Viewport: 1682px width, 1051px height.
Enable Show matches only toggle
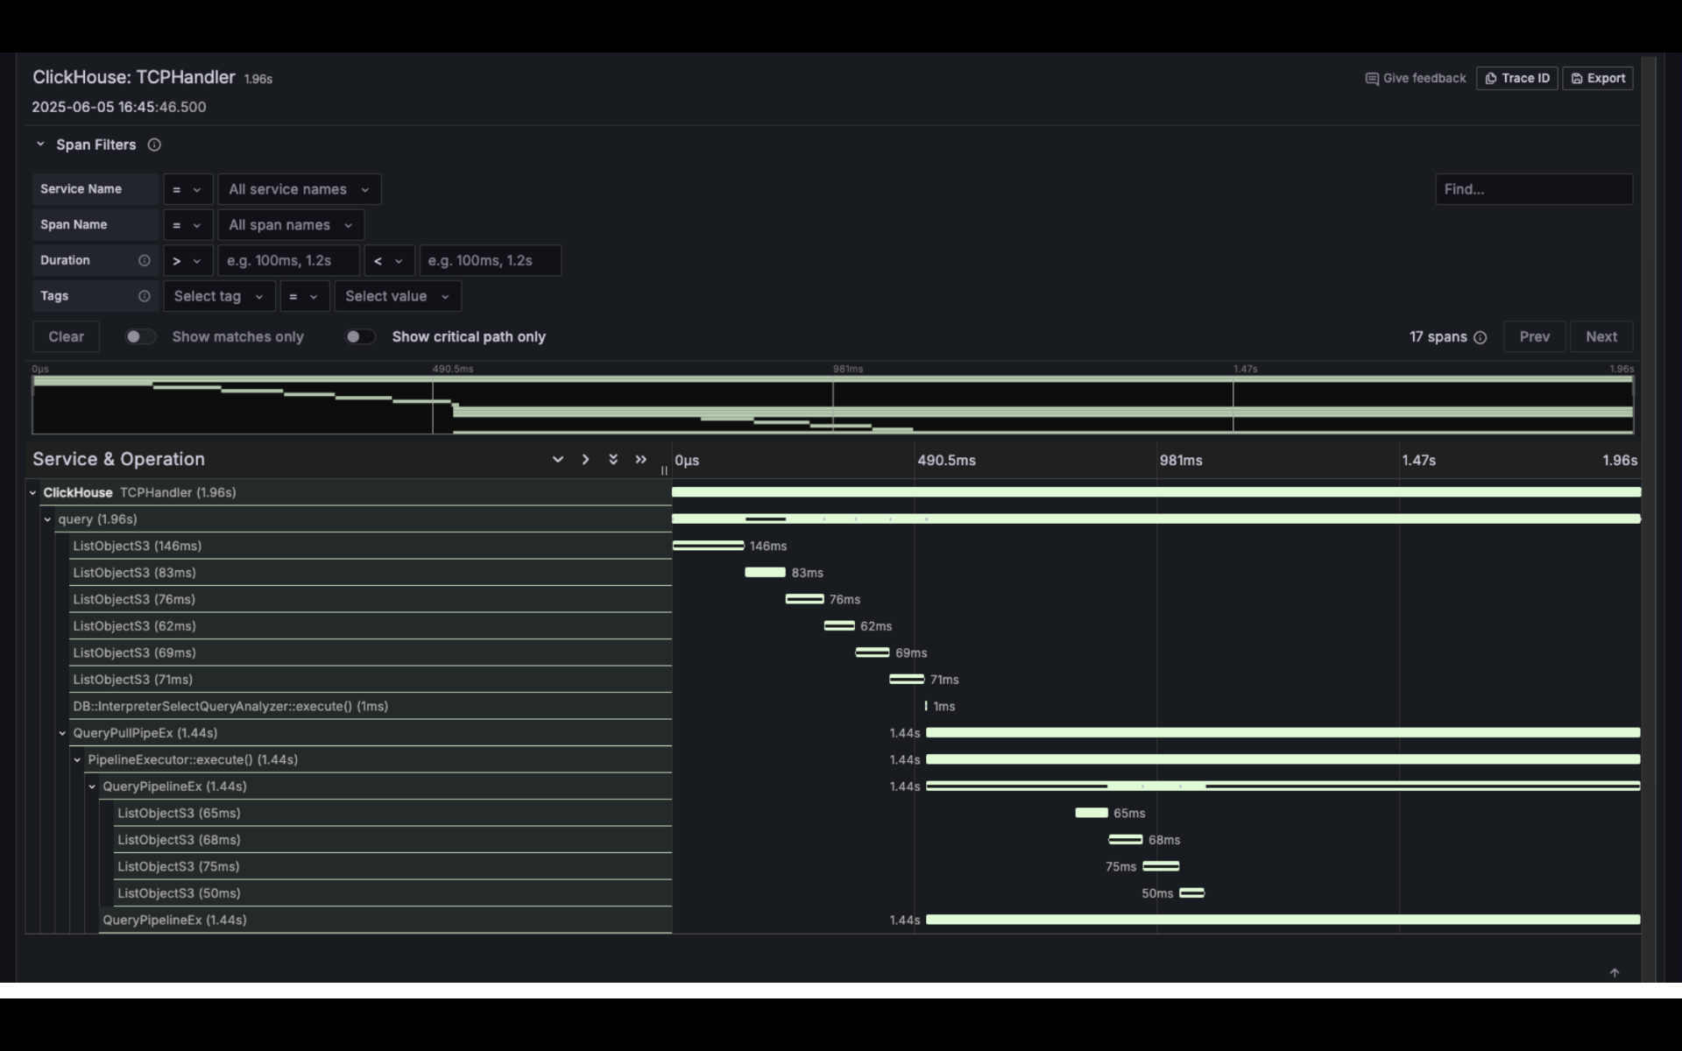click(x=139, y=336)
